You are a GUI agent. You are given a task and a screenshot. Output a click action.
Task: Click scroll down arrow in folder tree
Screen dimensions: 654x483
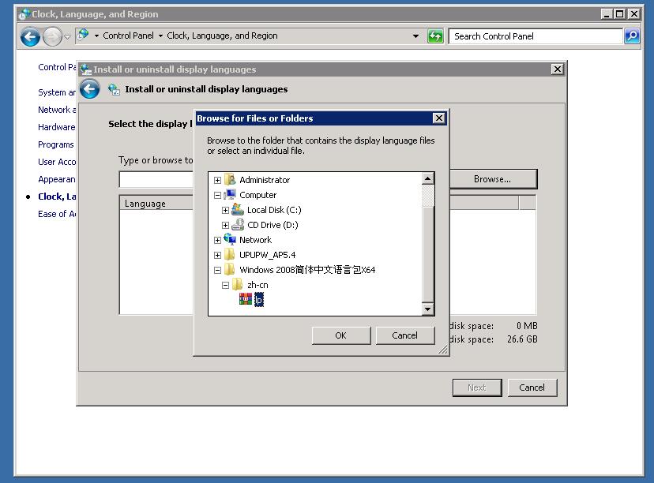pos(427,309)
